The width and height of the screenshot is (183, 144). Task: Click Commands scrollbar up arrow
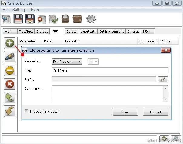(165, 89)
